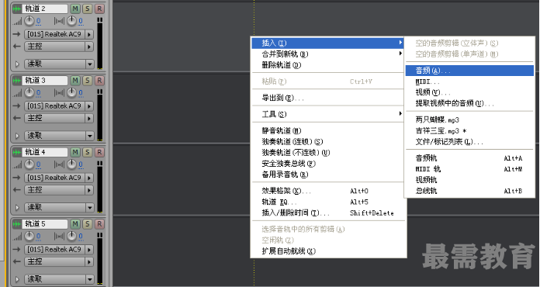Insert the recent file 吉祥三宝.mp3

(x=469, y=131)
